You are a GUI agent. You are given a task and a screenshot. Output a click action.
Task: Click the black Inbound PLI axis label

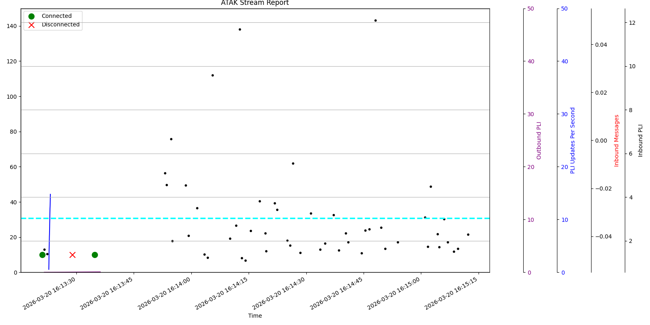pos(641,140)
